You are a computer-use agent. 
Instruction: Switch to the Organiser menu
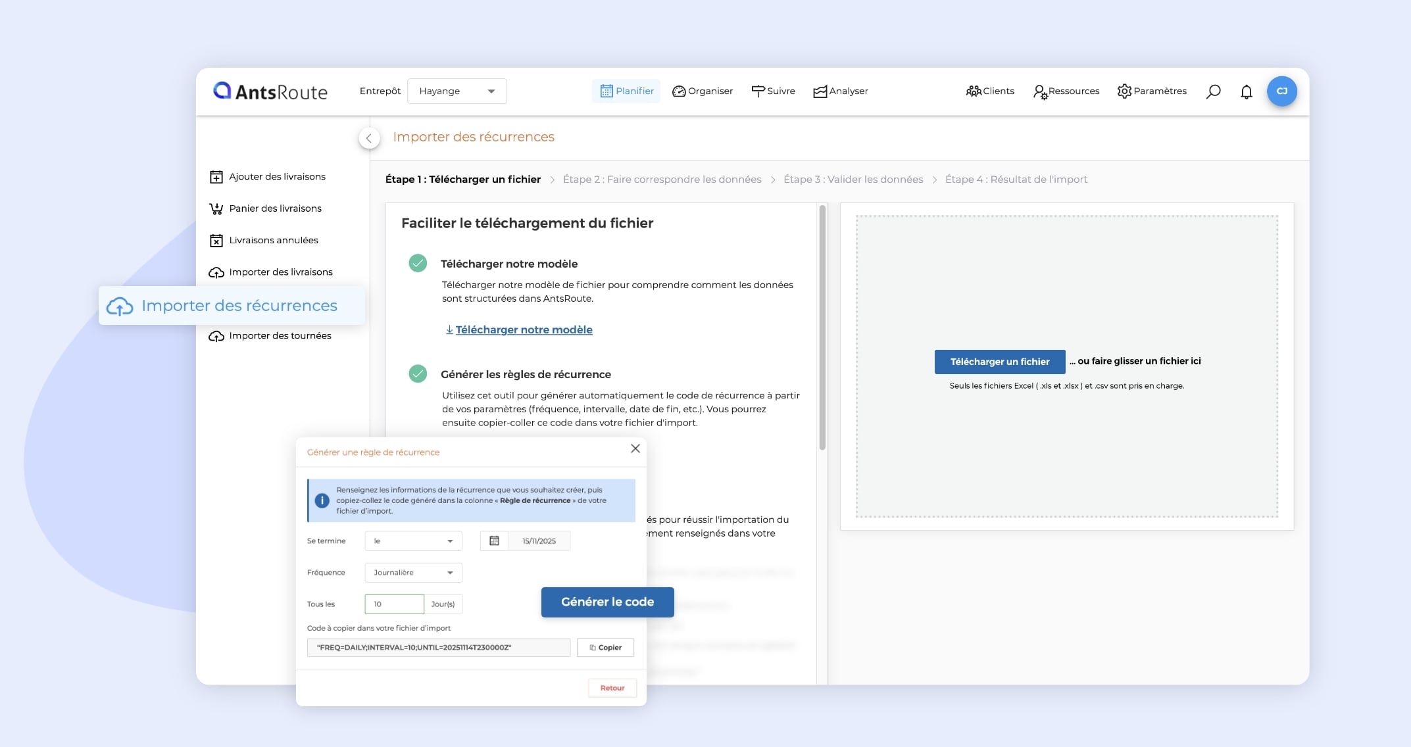click(x=703, y=91)
